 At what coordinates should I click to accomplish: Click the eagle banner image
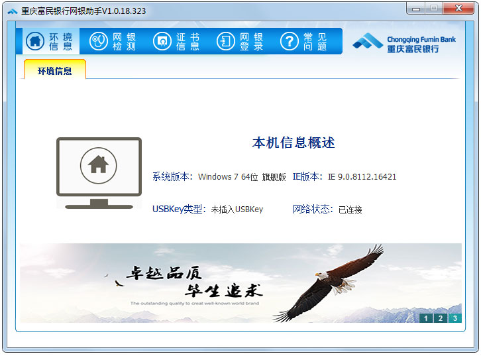coord(240,283)
